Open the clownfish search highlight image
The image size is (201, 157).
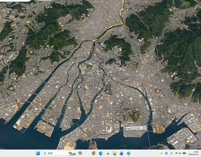click(x=72, y=153)
